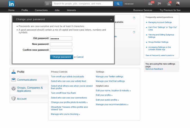Click the Send us feedback link
190x128 pixels.
click(x=154, y=69)
